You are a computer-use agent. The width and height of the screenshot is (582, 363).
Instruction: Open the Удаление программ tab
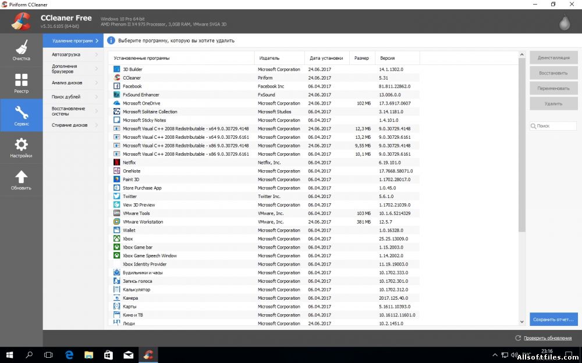pyautogui.click(x=73, y=41)
